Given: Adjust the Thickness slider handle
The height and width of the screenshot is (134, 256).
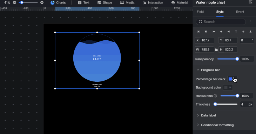Looking at the screenshot, I should coord(215,104).
